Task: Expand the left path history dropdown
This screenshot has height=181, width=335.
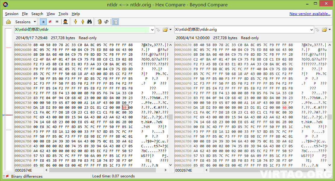Action: click(152, 30)
